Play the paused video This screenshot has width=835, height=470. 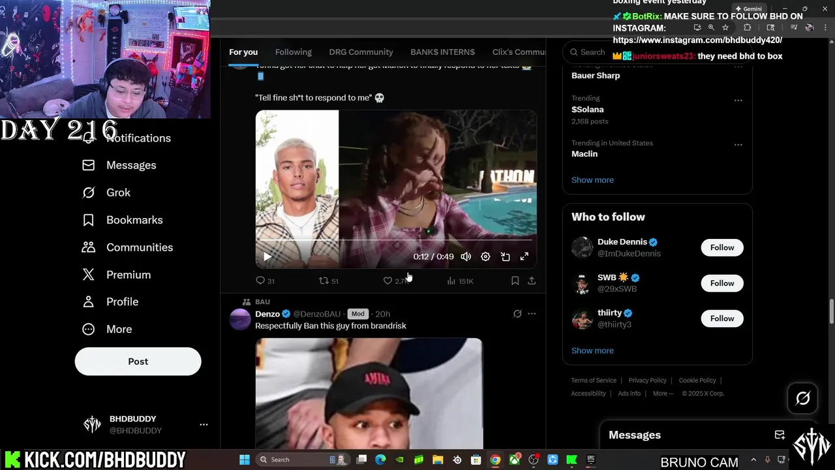pos(267,257)
